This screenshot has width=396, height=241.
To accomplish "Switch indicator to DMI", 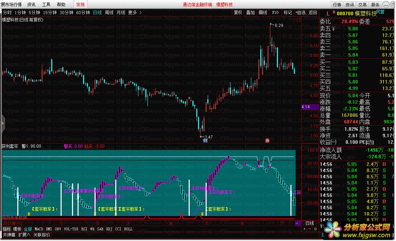I will tap(49, 229).
